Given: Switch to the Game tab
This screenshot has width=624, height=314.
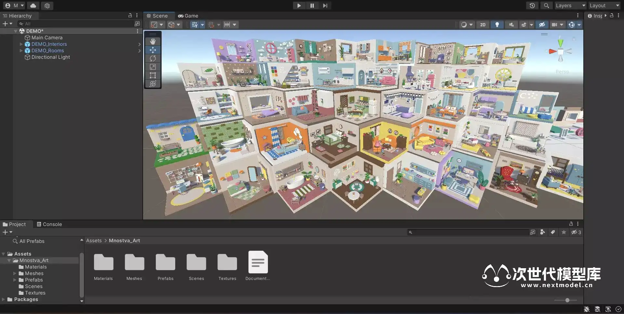Looking at the screenshot, I should pos(188,16).
